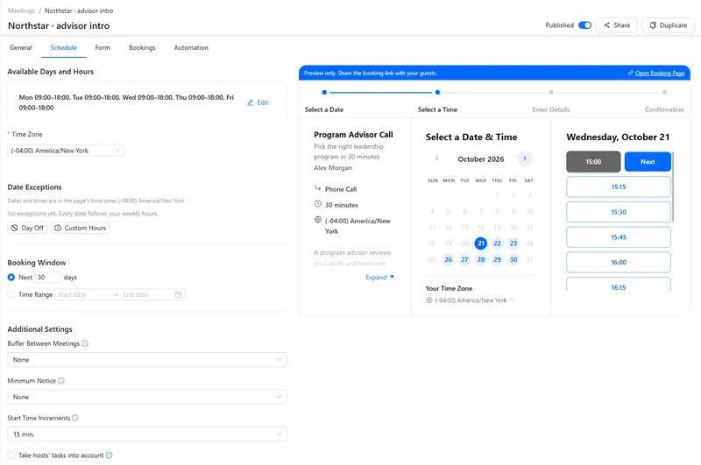Expand the meeting description
Screen dimensions: 701x465
380,278
